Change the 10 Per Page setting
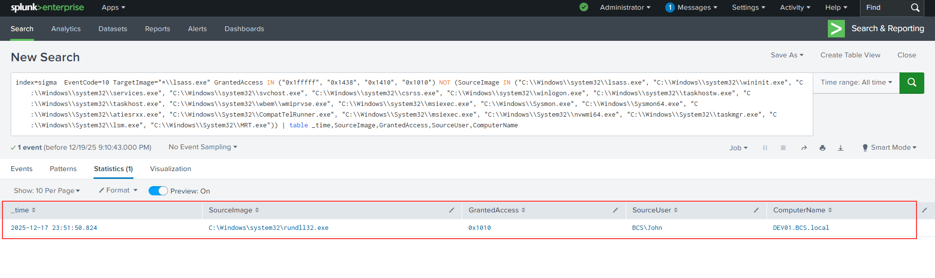The height and width of the screenshot is (278, 935). pyautogui.click(x=47, y=191)
